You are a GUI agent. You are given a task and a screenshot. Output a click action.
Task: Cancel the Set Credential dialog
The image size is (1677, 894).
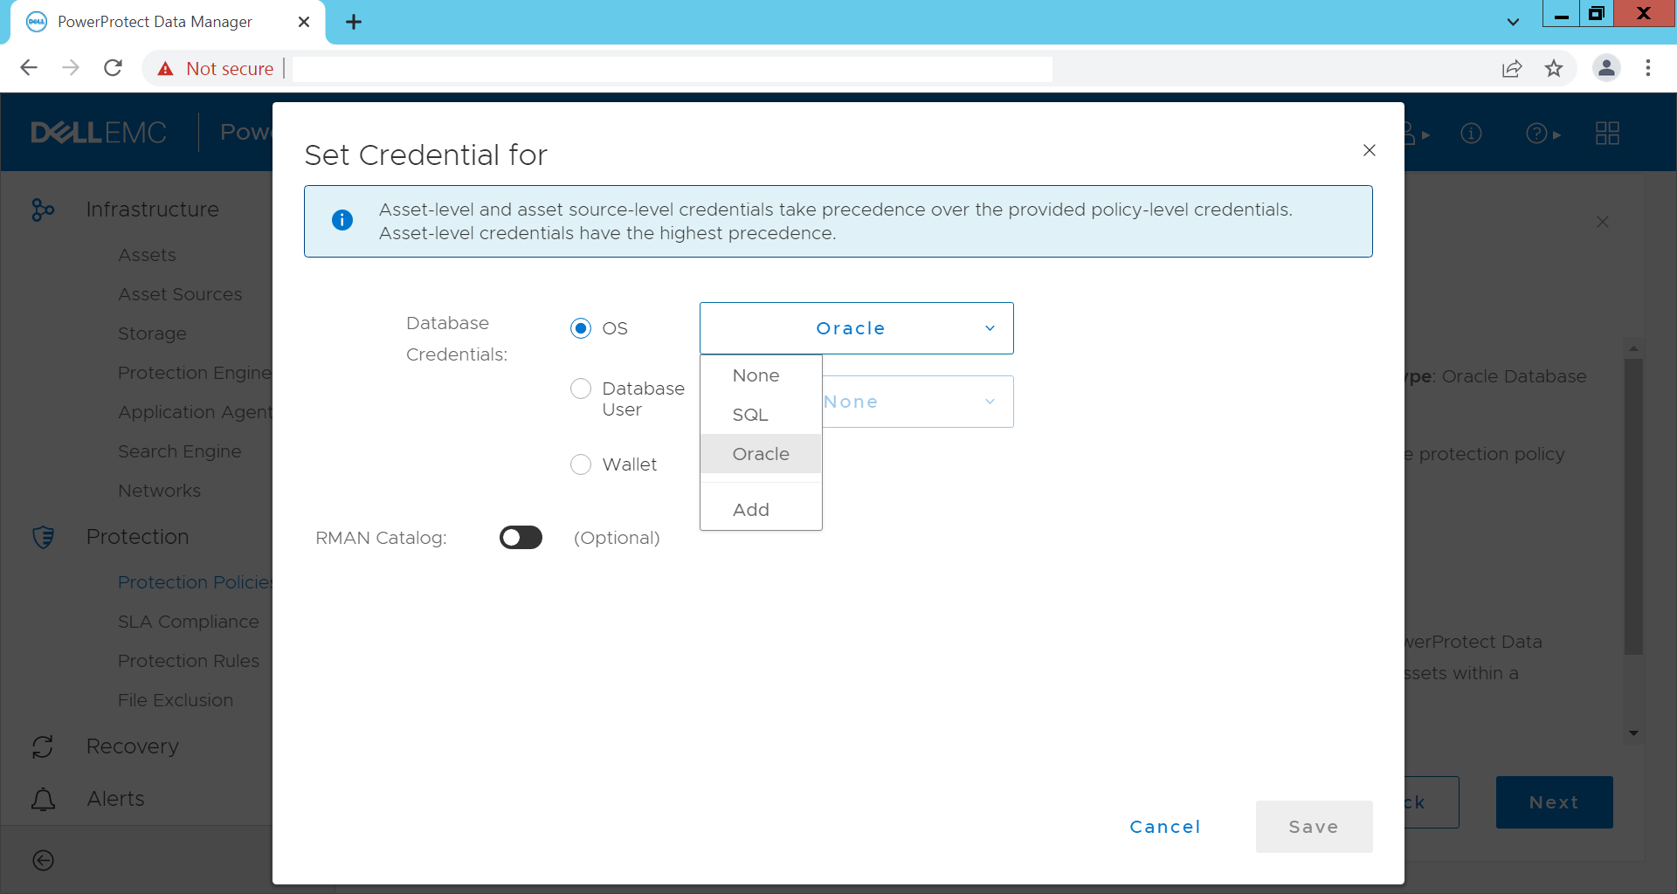click(x=1165, y=827)
